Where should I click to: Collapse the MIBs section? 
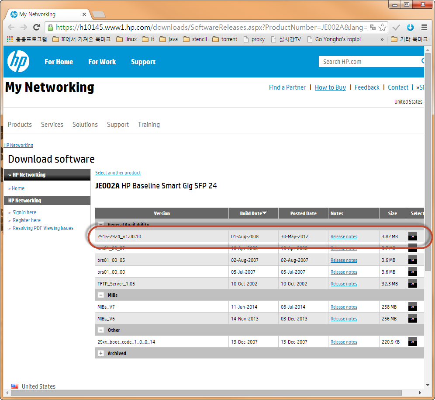coord(101,295)
